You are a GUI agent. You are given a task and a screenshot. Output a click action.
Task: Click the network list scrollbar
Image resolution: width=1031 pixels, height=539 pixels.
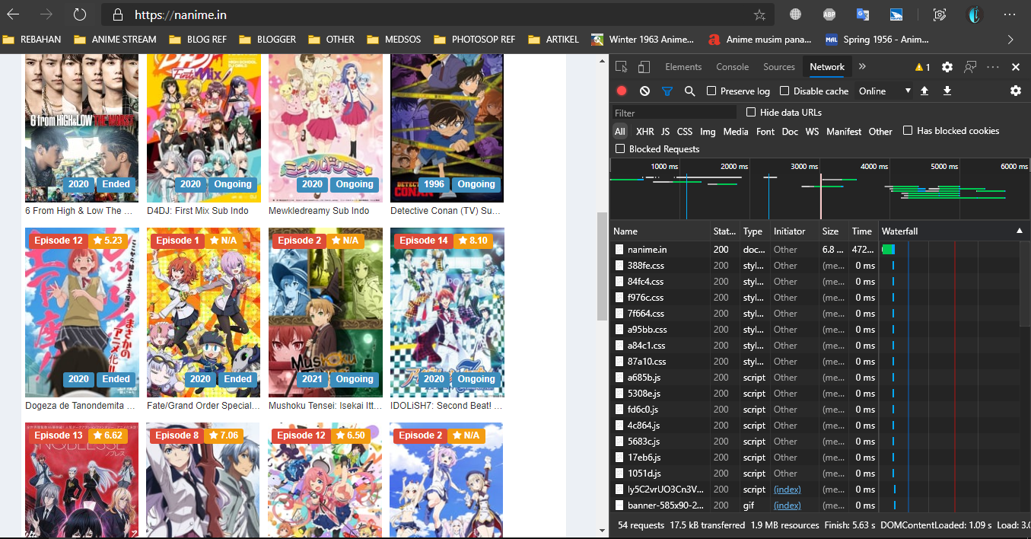click(x=1025, y=285)
